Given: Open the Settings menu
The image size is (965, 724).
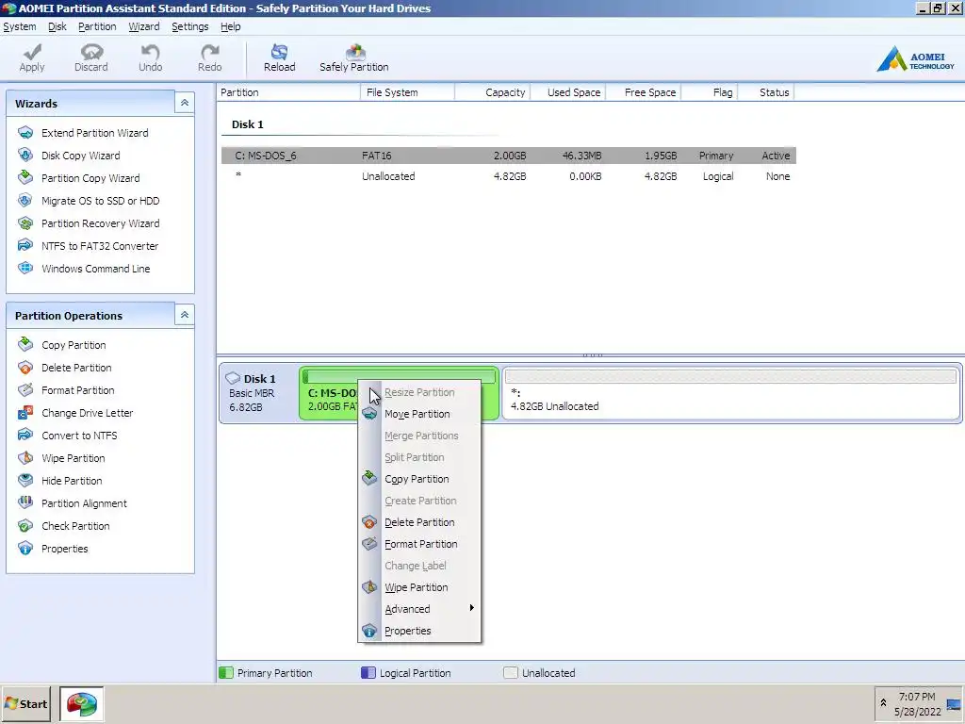Looking at the screenshot, I should tap(190, 26).
